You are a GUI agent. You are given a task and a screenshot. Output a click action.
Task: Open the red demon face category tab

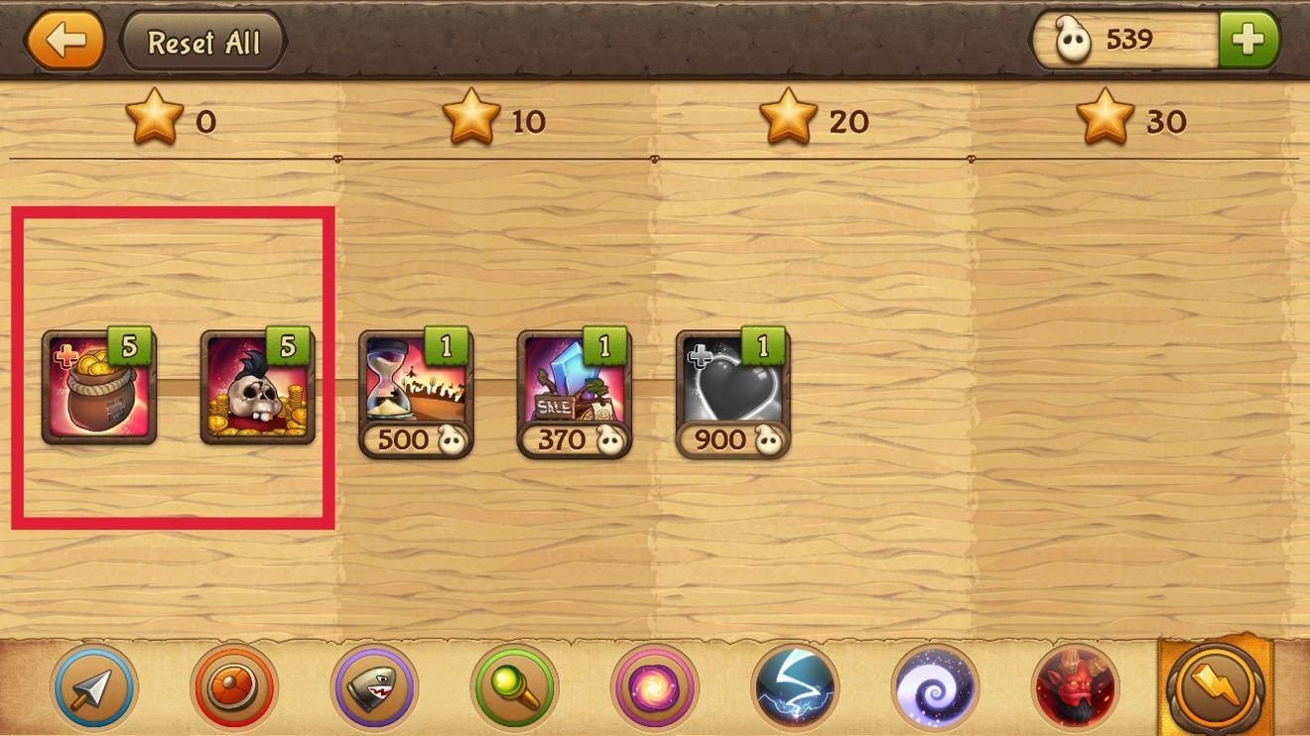point(1075,686)
